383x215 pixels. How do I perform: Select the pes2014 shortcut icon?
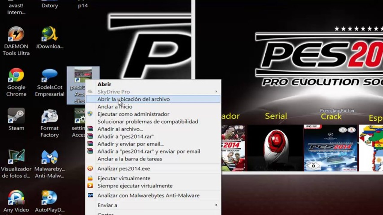[83, 75]
